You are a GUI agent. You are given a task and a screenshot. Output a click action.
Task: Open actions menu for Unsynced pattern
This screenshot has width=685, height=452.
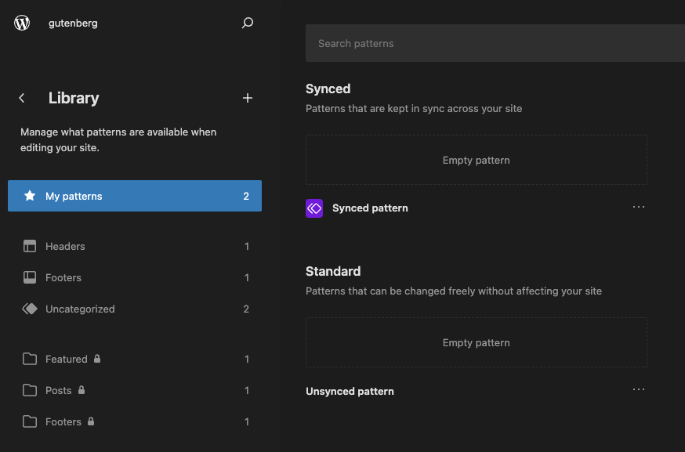(638, 389)
